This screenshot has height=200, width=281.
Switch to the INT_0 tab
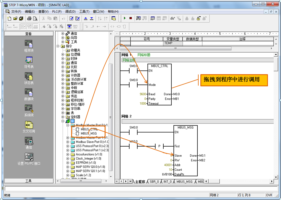tap(167, 182)
